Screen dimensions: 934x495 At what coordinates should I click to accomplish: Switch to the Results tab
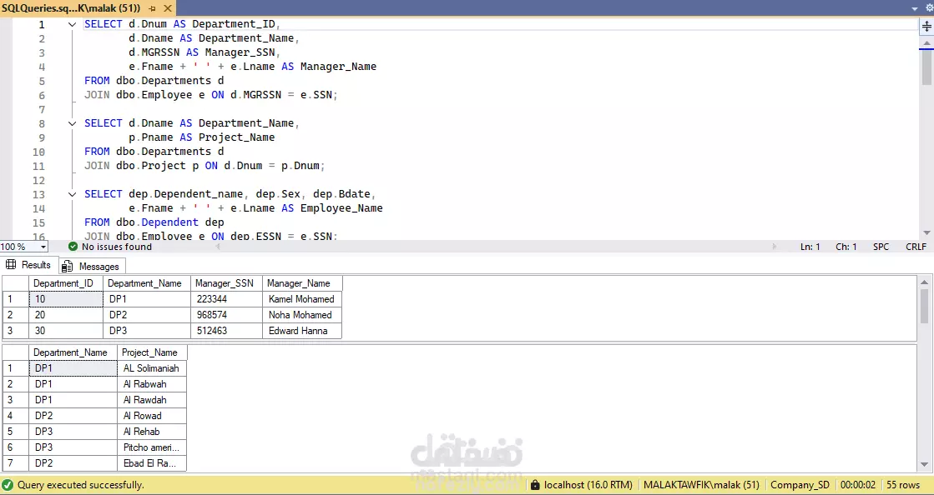click(28, 265)
